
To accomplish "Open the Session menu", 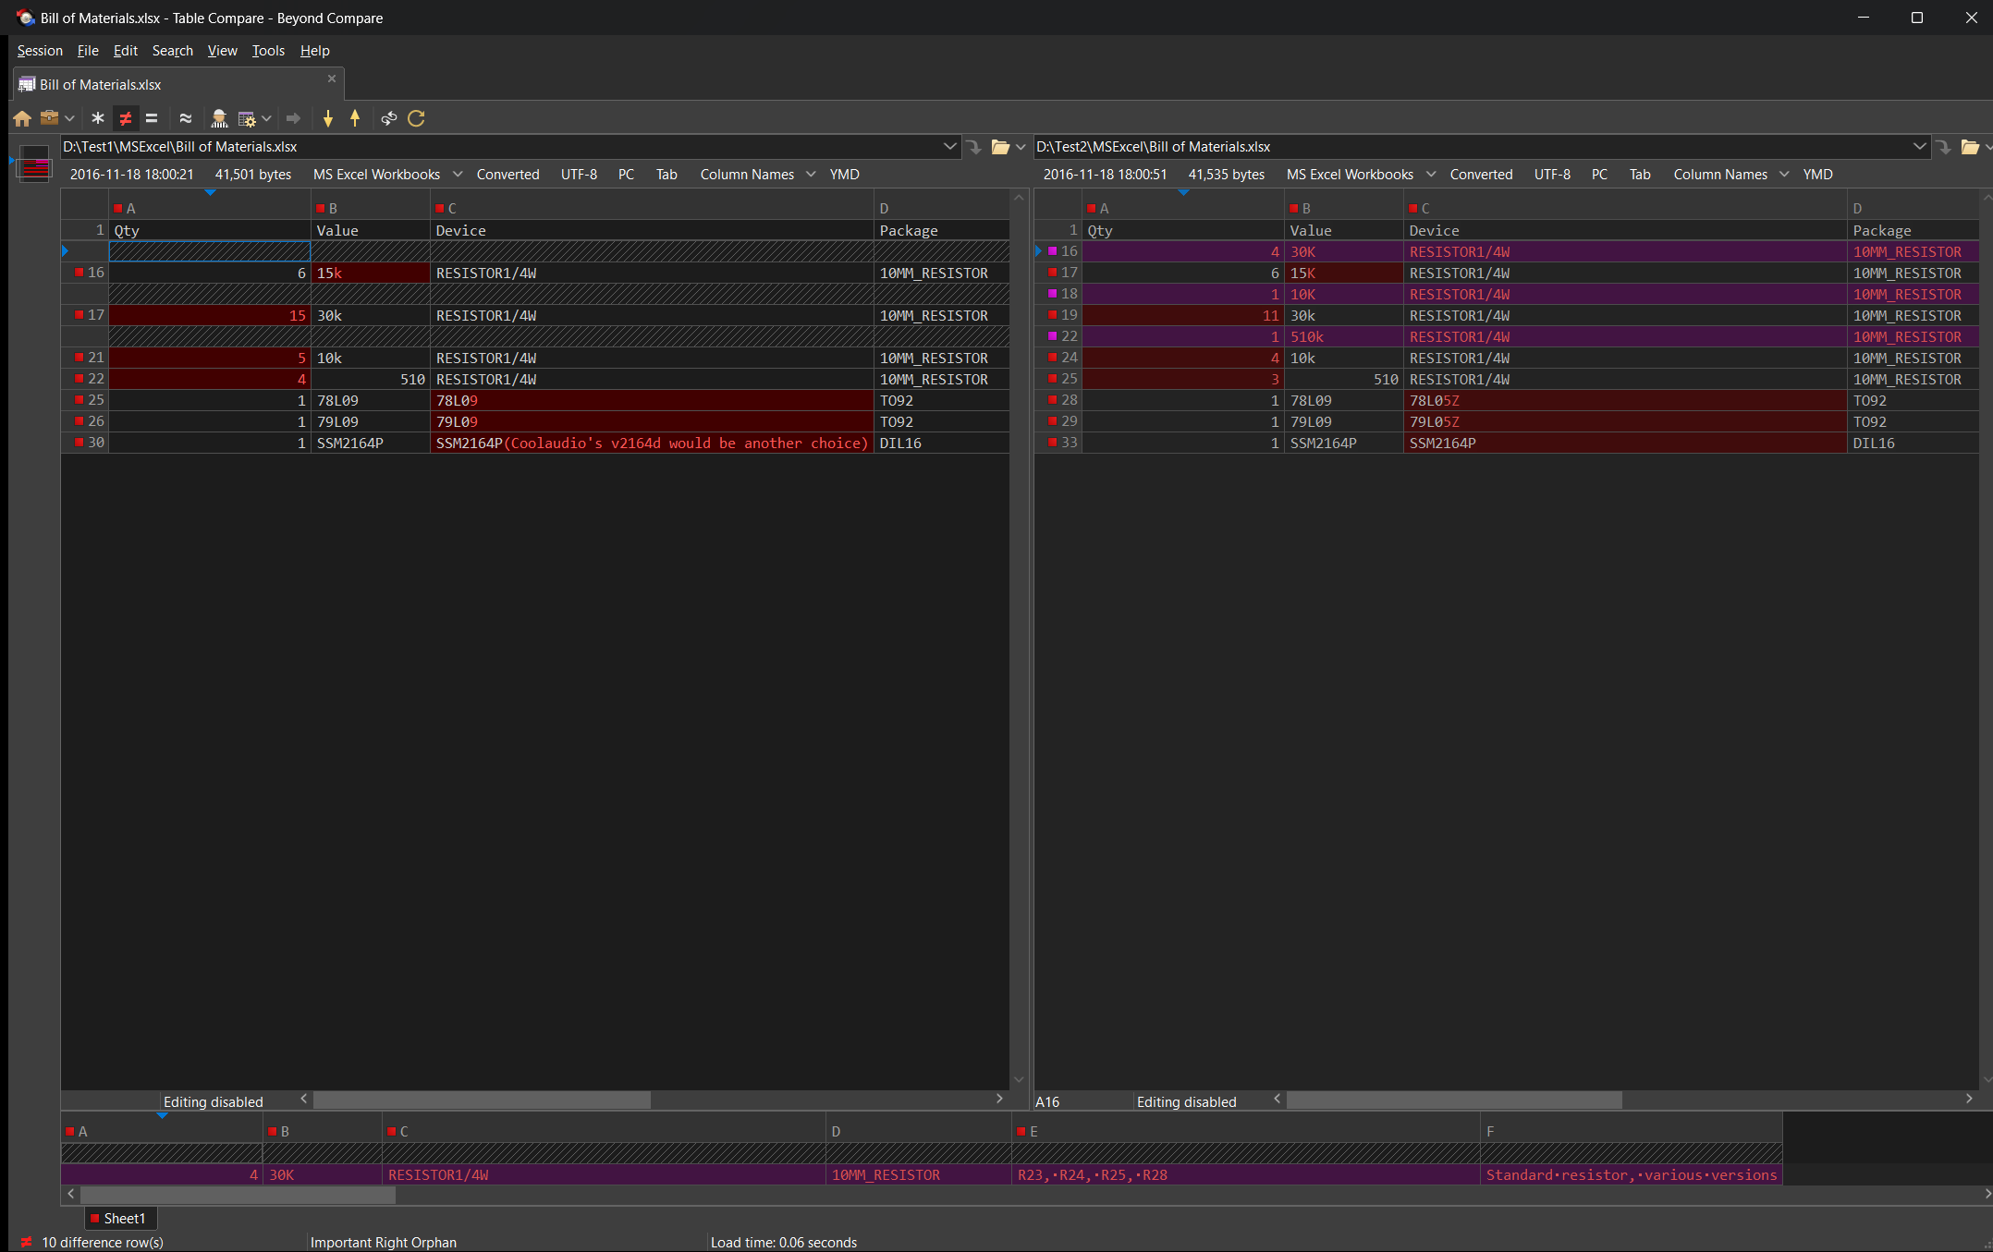I will click(x=40, y=51).
